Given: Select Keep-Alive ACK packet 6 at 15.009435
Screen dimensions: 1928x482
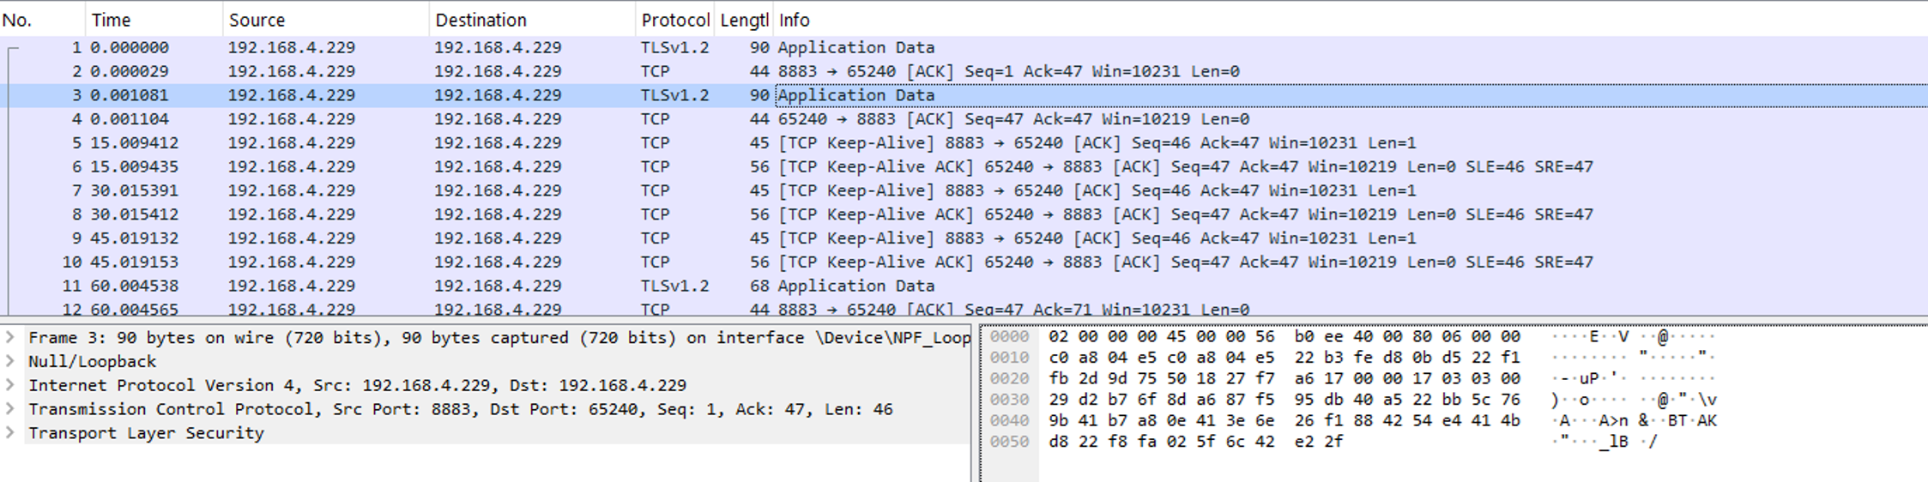Looking at the screenshot, I should click(x=964, y=167).
